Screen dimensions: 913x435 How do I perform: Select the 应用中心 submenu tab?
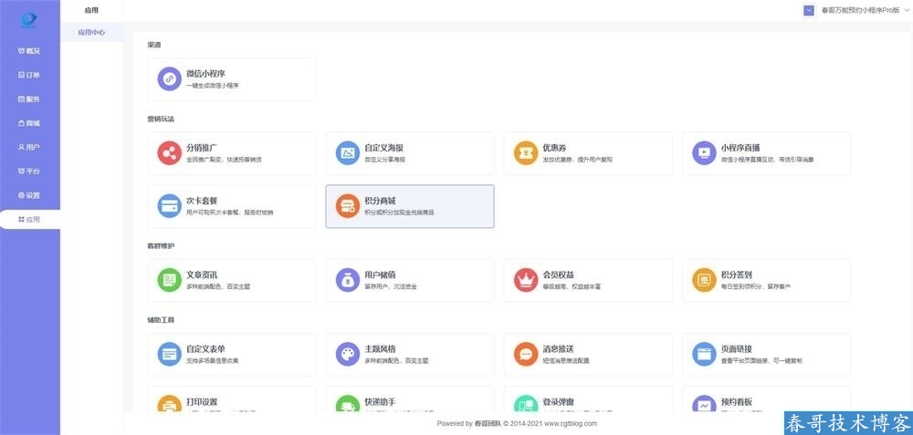(91, 32)
